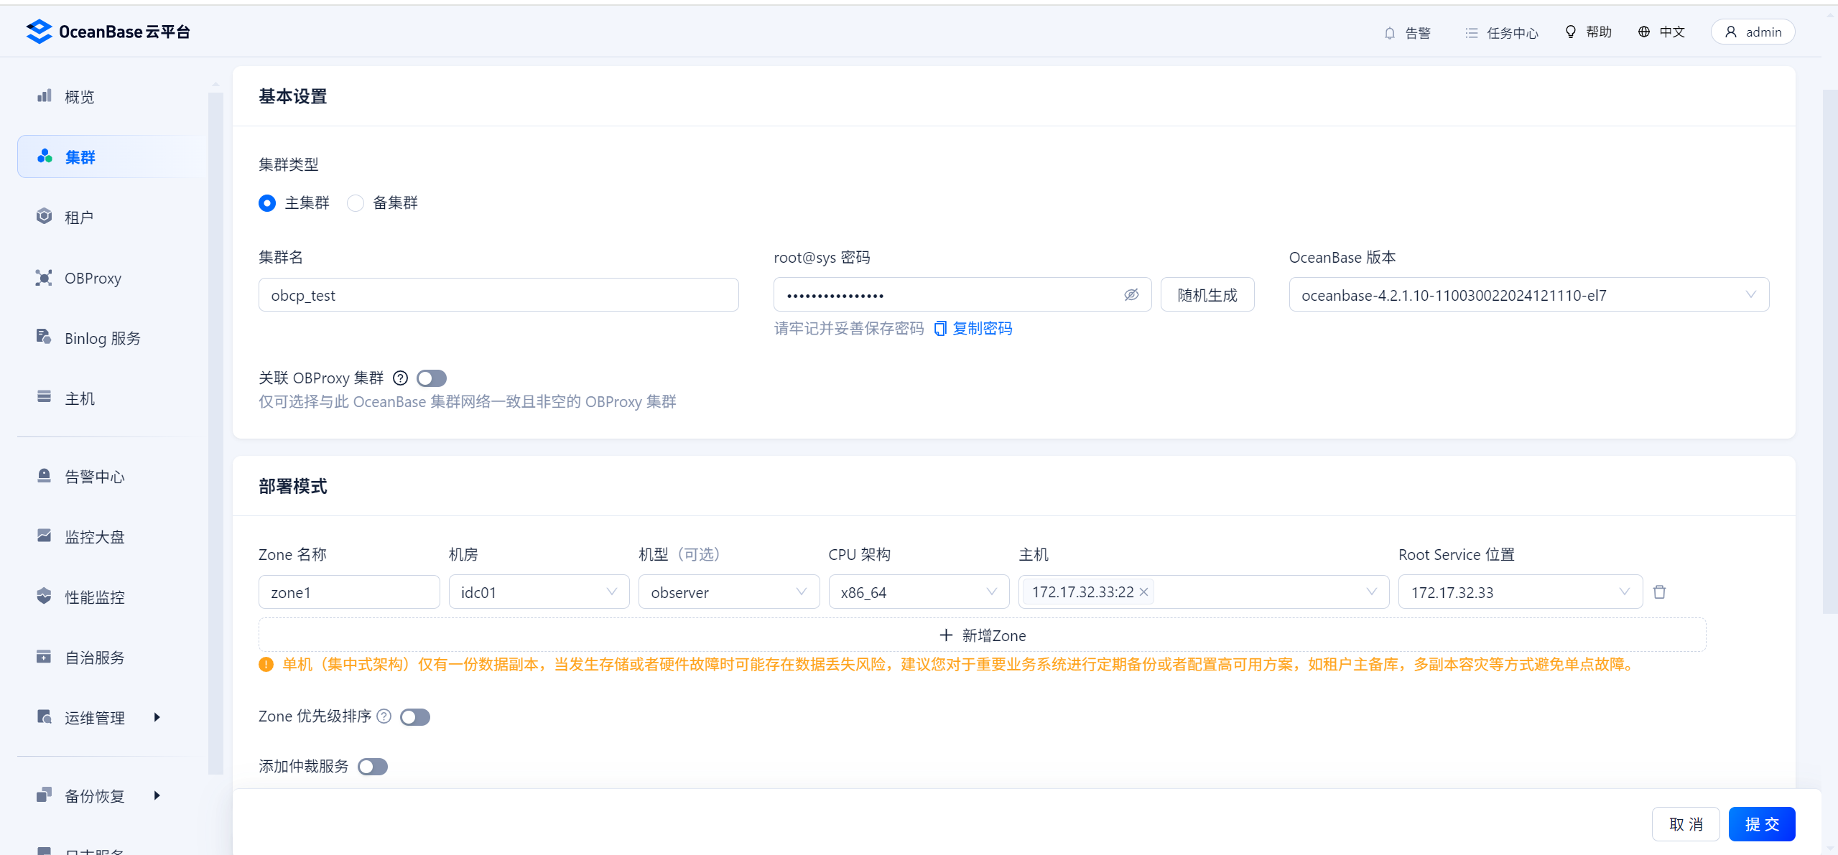Open OceanBase 版本 dropdown
This screenshot has height=855, width=1838.
click(x=1529, y=295)
